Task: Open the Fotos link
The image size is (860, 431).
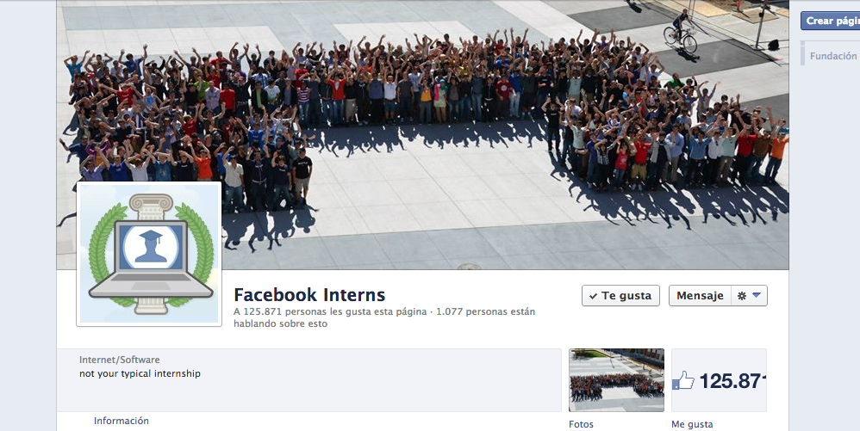Action: [x=581, y=424]
